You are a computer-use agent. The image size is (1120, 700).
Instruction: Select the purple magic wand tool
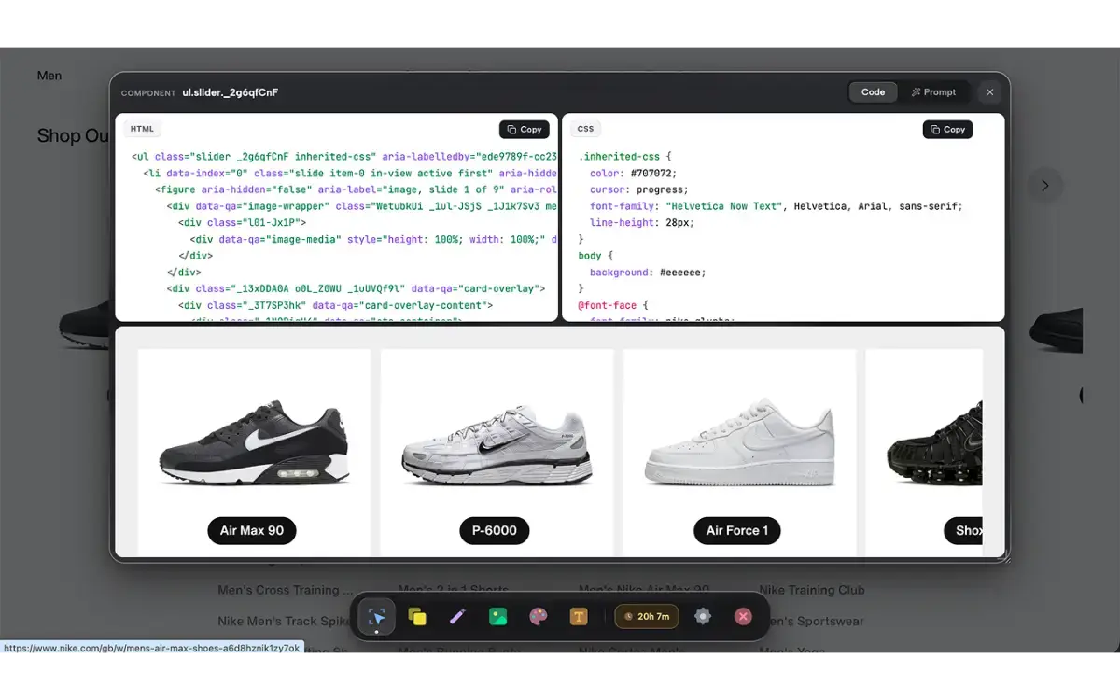pos(457,617)
